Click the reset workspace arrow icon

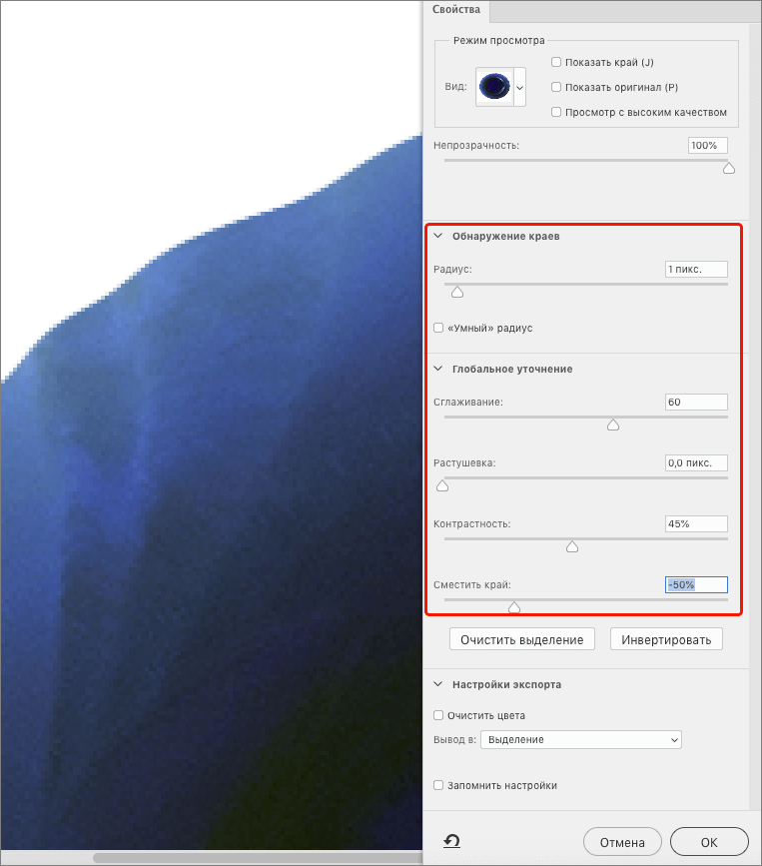click(451, 841)
